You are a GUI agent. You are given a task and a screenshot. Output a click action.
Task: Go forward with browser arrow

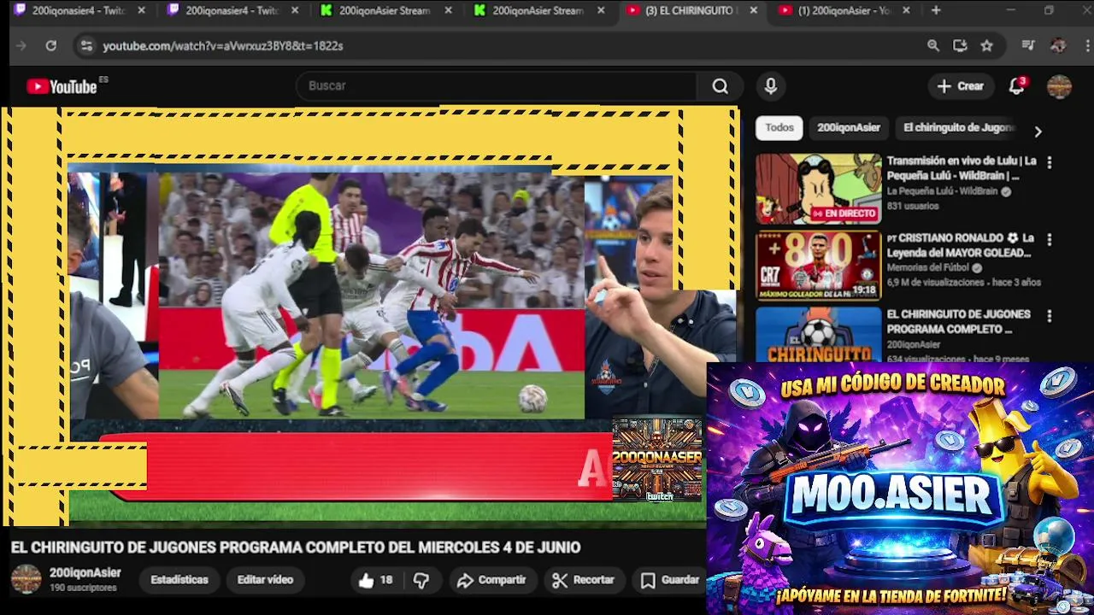click(21, 46)
